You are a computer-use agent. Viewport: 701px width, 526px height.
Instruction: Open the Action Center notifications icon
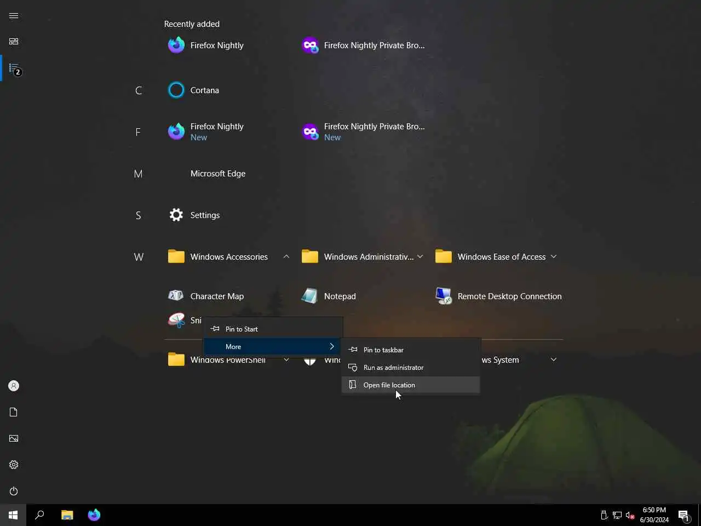point(683,515)
